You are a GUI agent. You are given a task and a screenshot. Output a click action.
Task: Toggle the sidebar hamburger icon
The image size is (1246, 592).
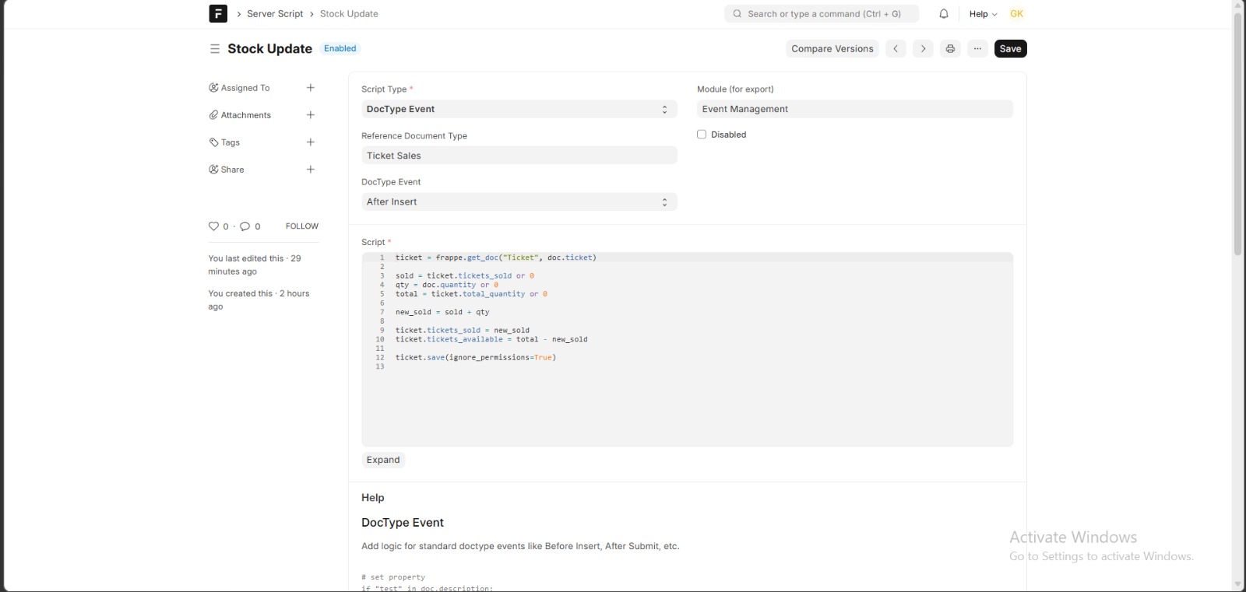[215, 48]
